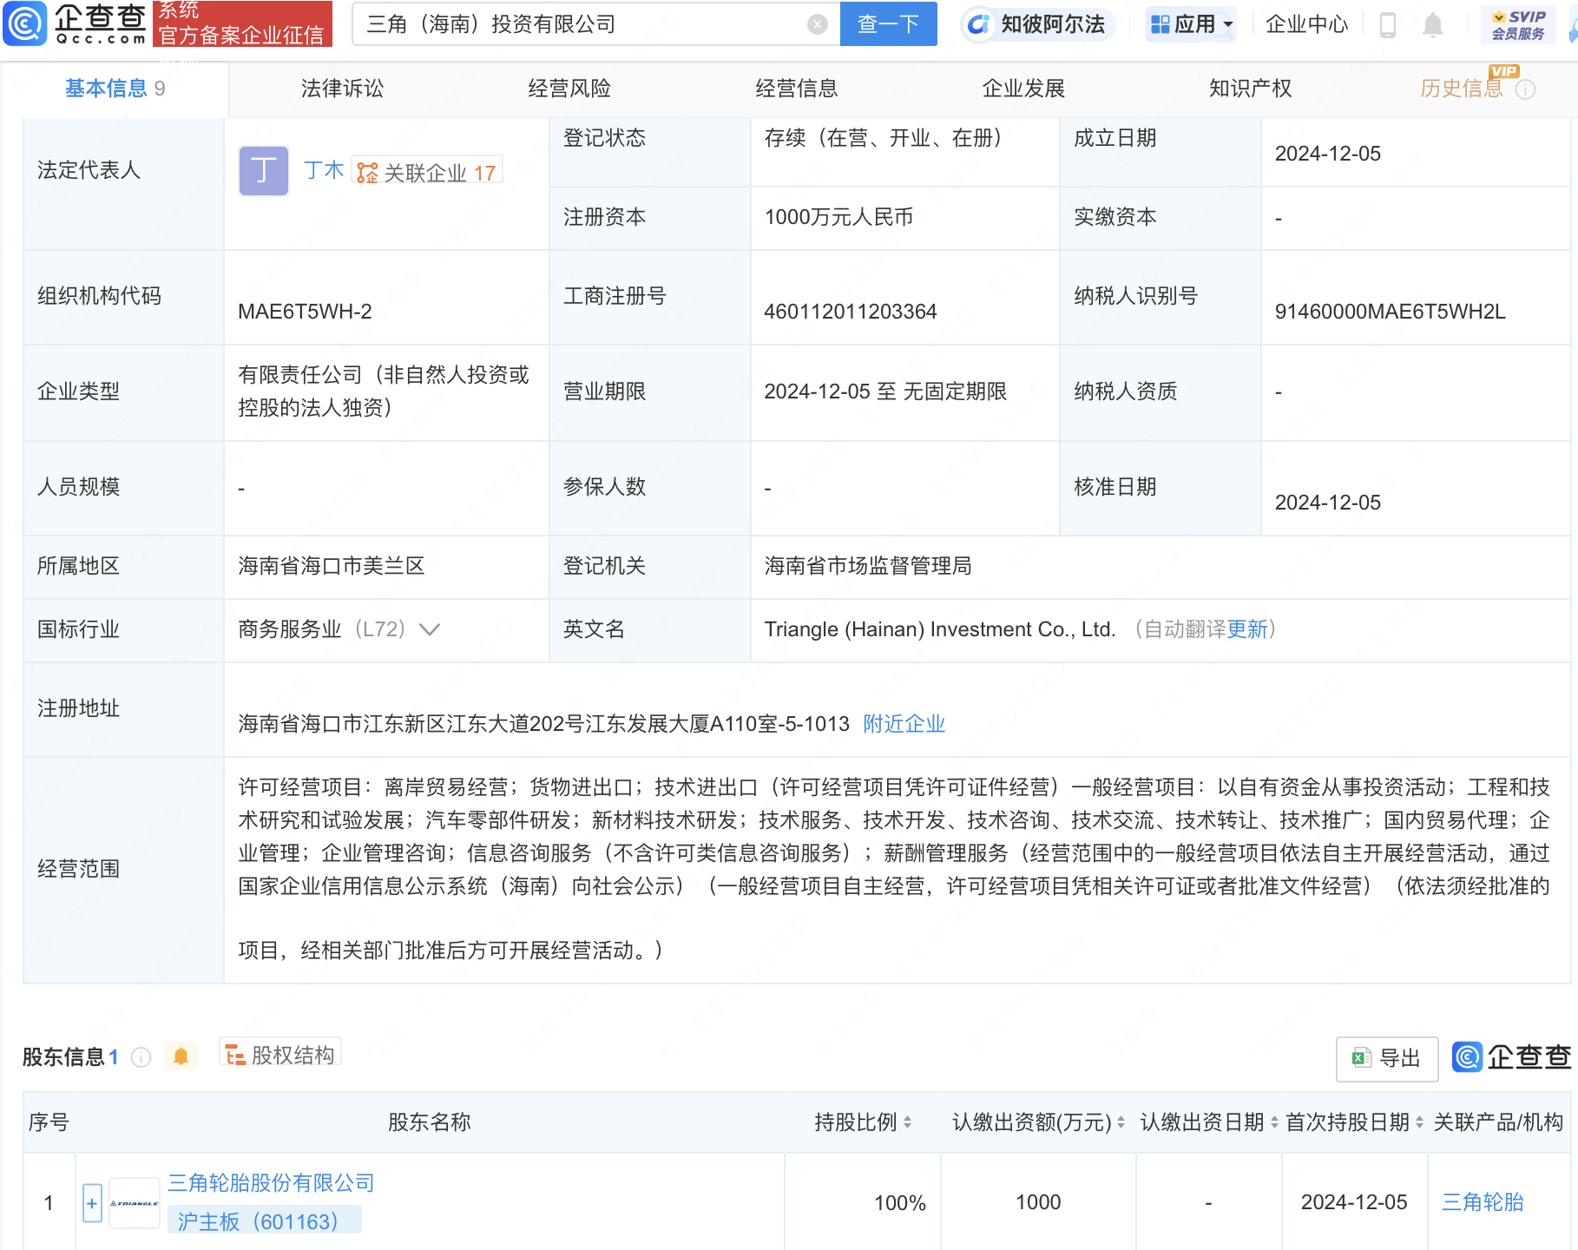
Task: Switch to the 法律诉讼 tab
Action: point(342,89)
